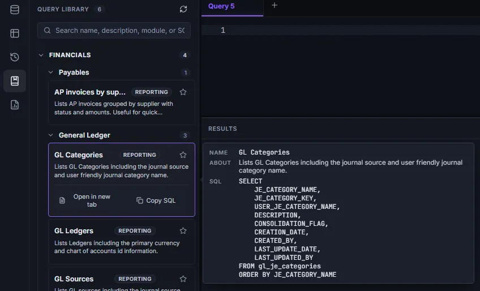Open the database connections sidebar icon
Image resolution: width=480 pixels, height=291 pixels.
tap(15, 10)
